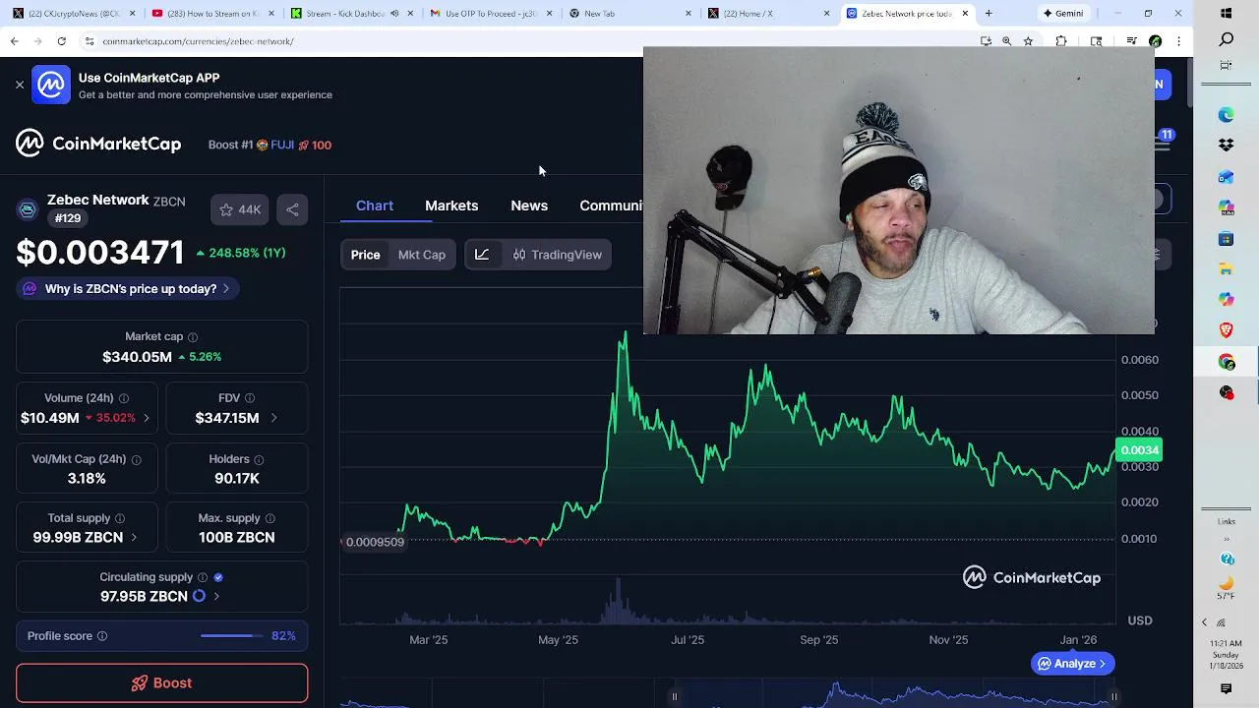Open the Chrome three-dot menu
Image resolution: width=1259 pixels, height=708 pixels.
pyautogui.click(x=1178, y=41)
